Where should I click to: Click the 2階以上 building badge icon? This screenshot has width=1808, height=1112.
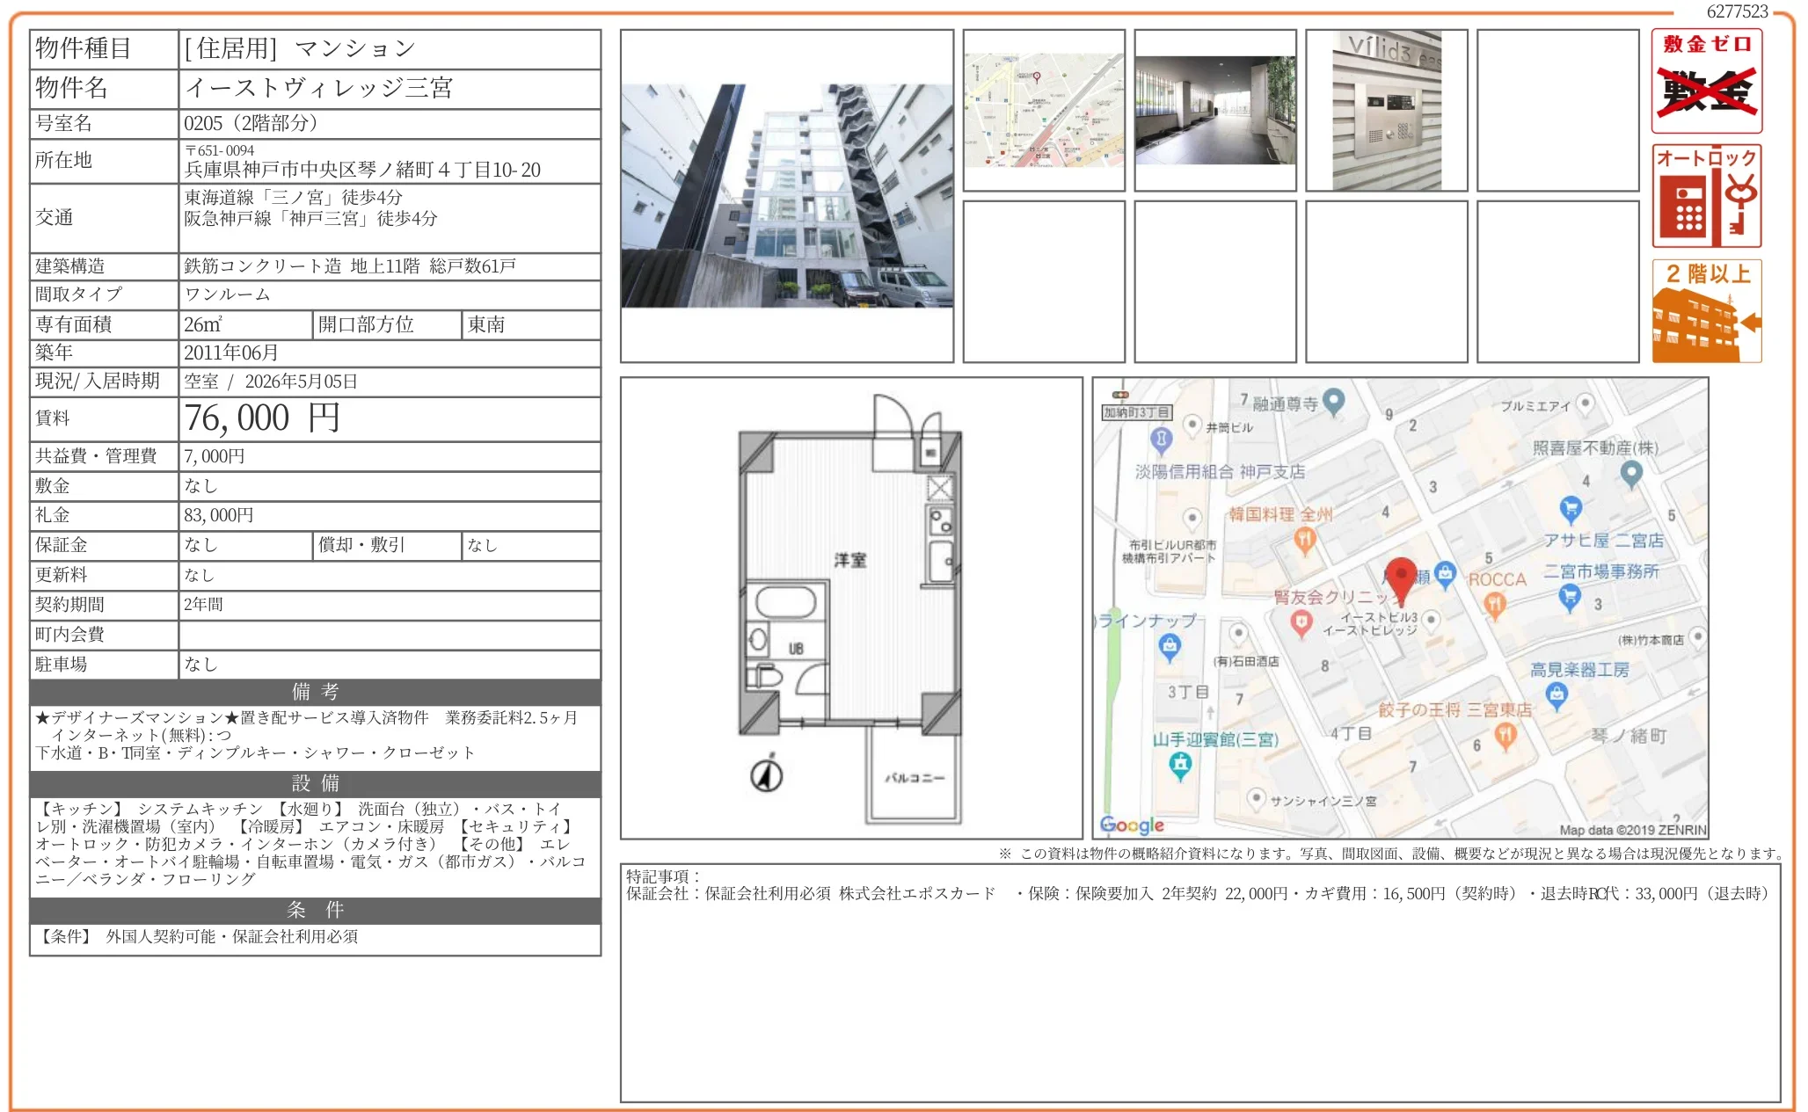[1706, 310]
